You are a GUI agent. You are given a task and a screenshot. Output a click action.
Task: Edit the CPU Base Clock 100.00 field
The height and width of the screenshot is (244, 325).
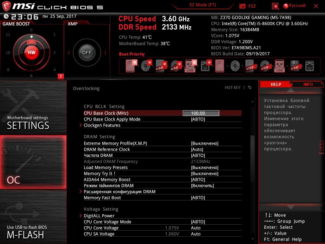click(x=201, y=113)
